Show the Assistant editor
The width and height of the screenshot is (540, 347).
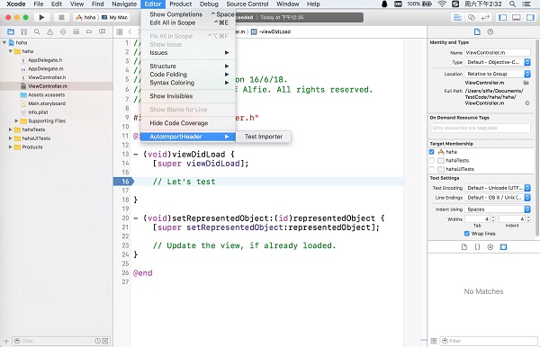click(471, 17)
